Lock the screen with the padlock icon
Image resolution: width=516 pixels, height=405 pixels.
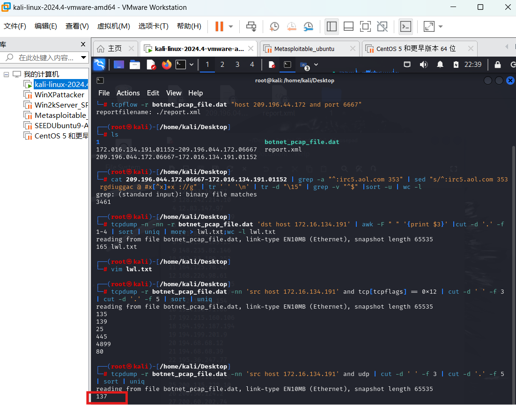pyautogui.click(x=498, y=65)
